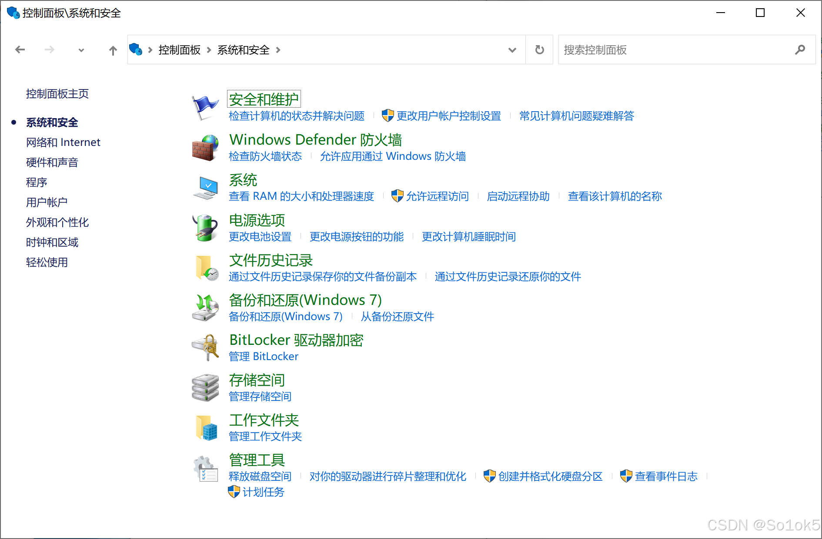Open the 电源选项 heading link
Screen dimensions: 822x539
click(x=257, y=220)
